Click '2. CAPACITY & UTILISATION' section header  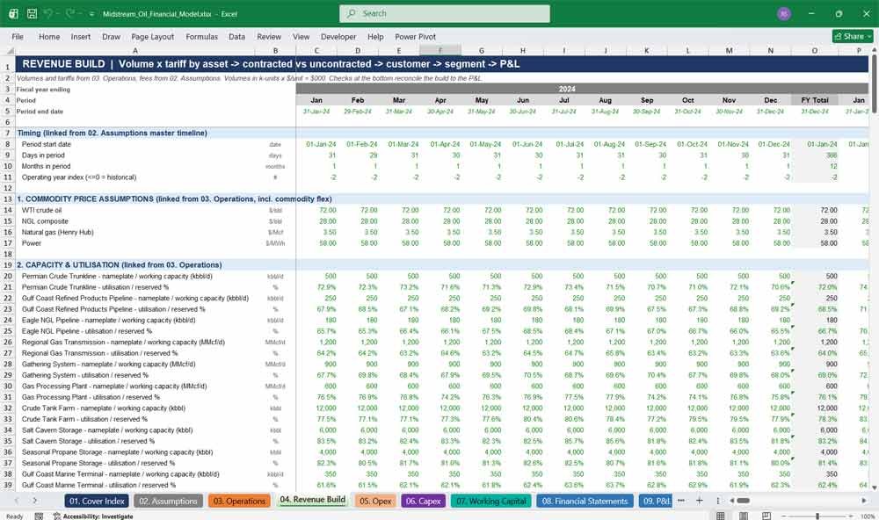pyautogui.click(x=119, y=264)
